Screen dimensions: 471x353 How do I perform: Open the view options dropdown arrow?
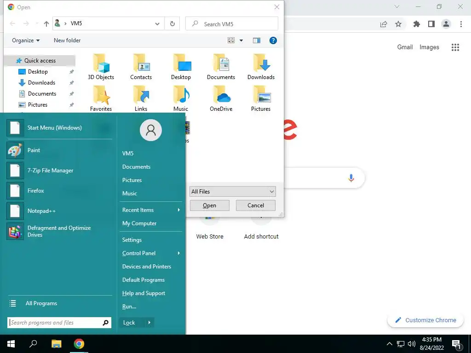click(241, 40)
